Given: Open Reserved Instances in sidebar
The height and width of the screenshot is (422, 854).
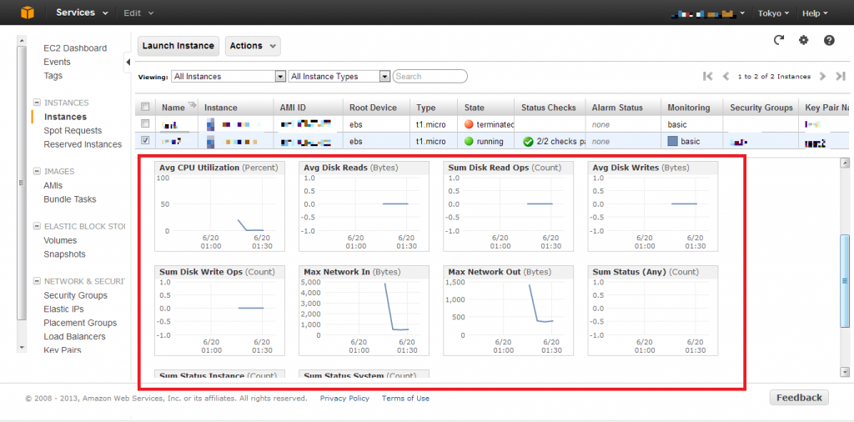Looking at the screenshot, I should (83, 144).
